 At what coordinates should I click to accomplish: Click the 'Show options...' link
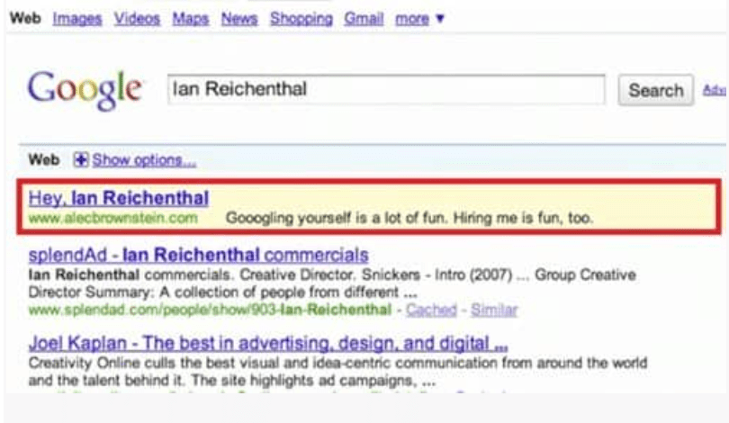point(144,160)
